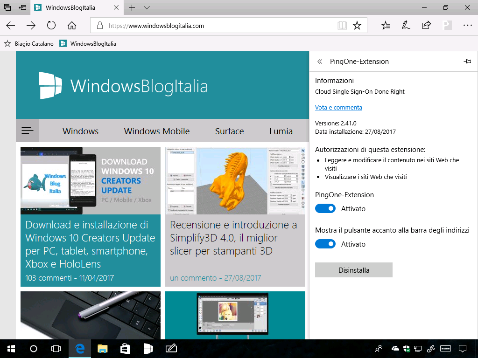Open the tabs you've set aside icon

click(7, 7)
